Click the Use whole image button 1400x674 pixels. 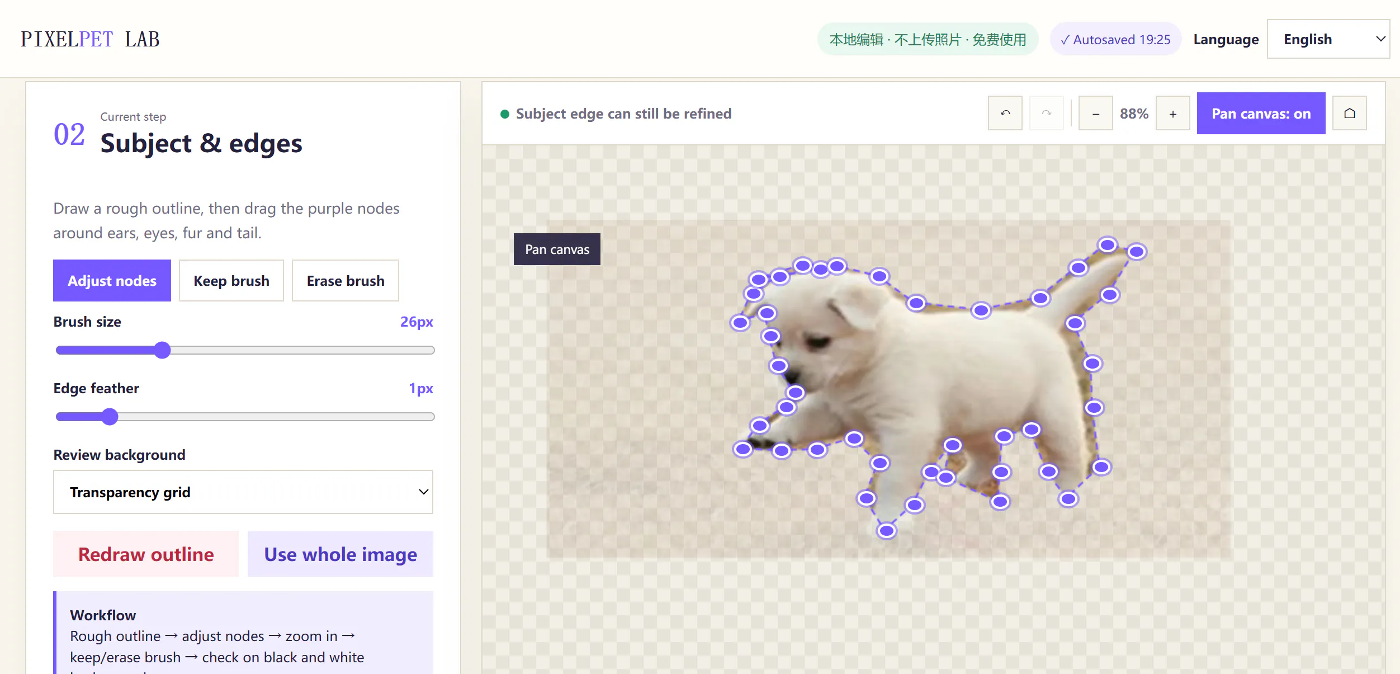(x=340, y=554)
